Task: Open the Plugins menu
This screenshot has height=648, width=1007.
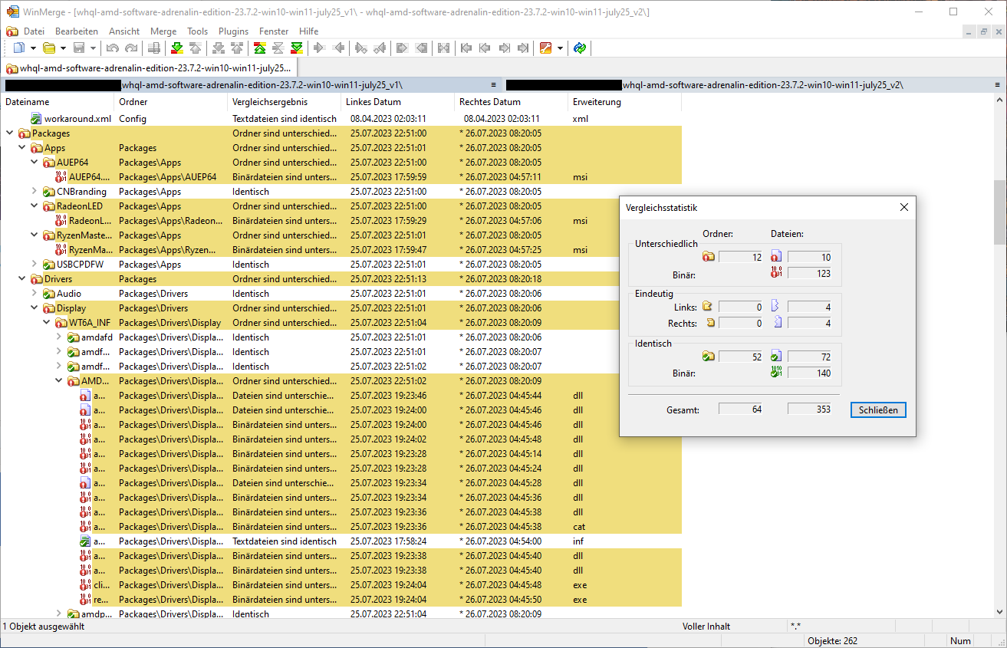Action: point(233,31)
